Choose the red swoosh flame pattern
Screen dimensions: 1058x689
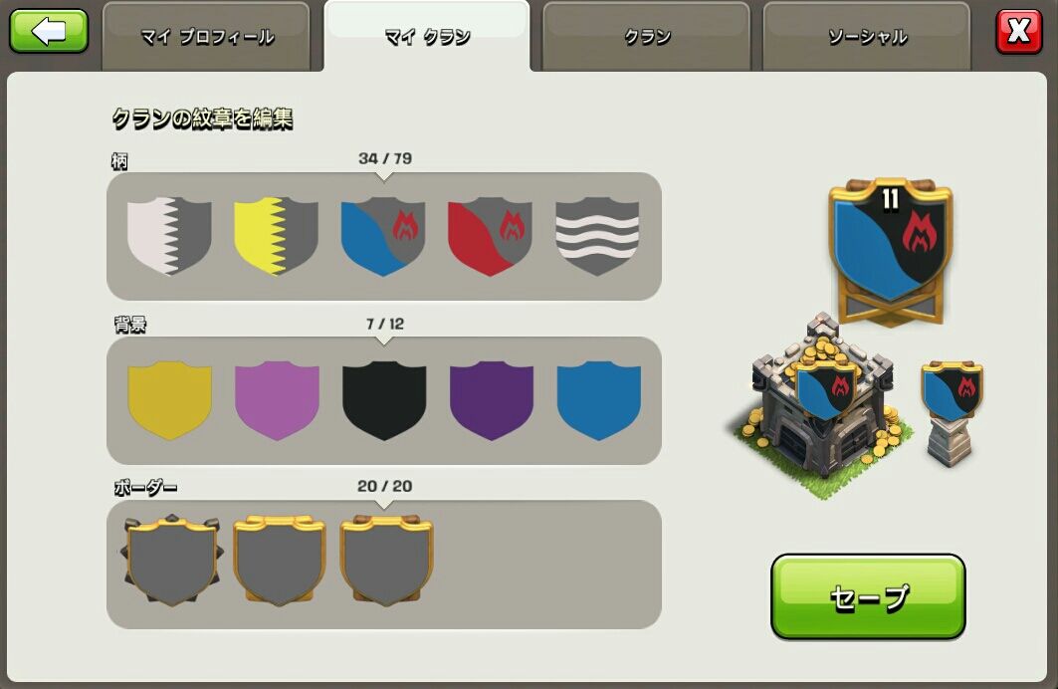click(x=490, y=236)
